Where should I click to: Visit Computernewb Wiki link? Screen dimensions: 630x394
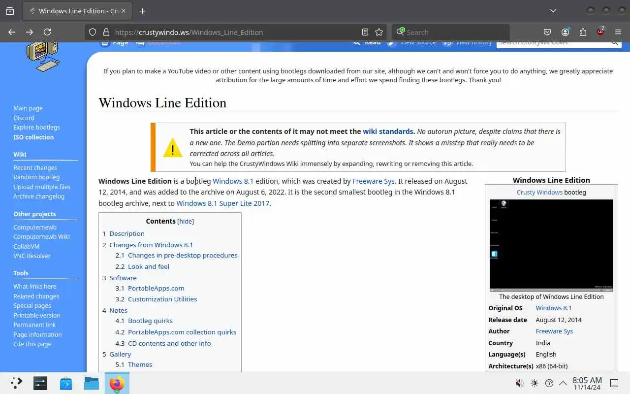tap(41, 237)
